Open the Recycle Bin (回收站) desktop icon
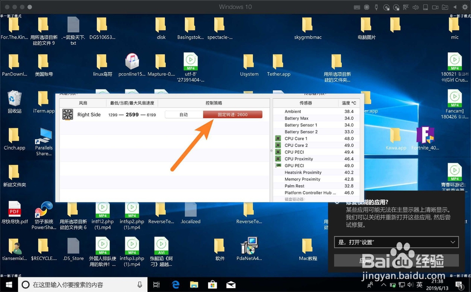This screenshot has height=292, width=471. [x=15, y=102]
